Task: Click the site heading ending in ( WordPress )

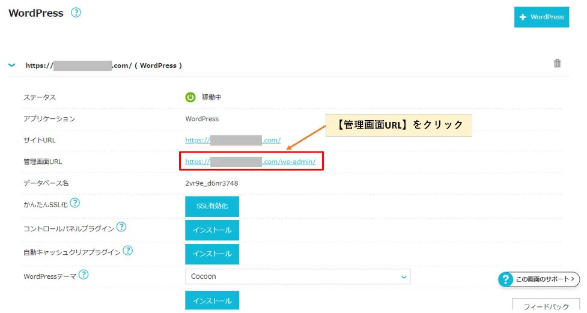Action: [x=103, y=65]
